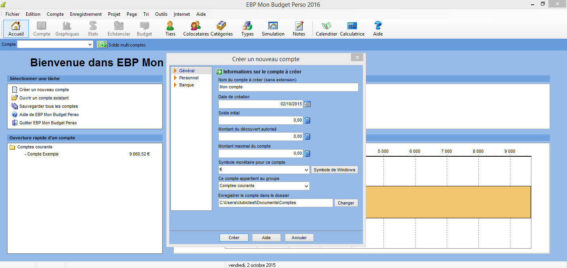The width and height of the screenshot is (567, 268).
Task: Open the Echéancier
Action: point(119,28)
